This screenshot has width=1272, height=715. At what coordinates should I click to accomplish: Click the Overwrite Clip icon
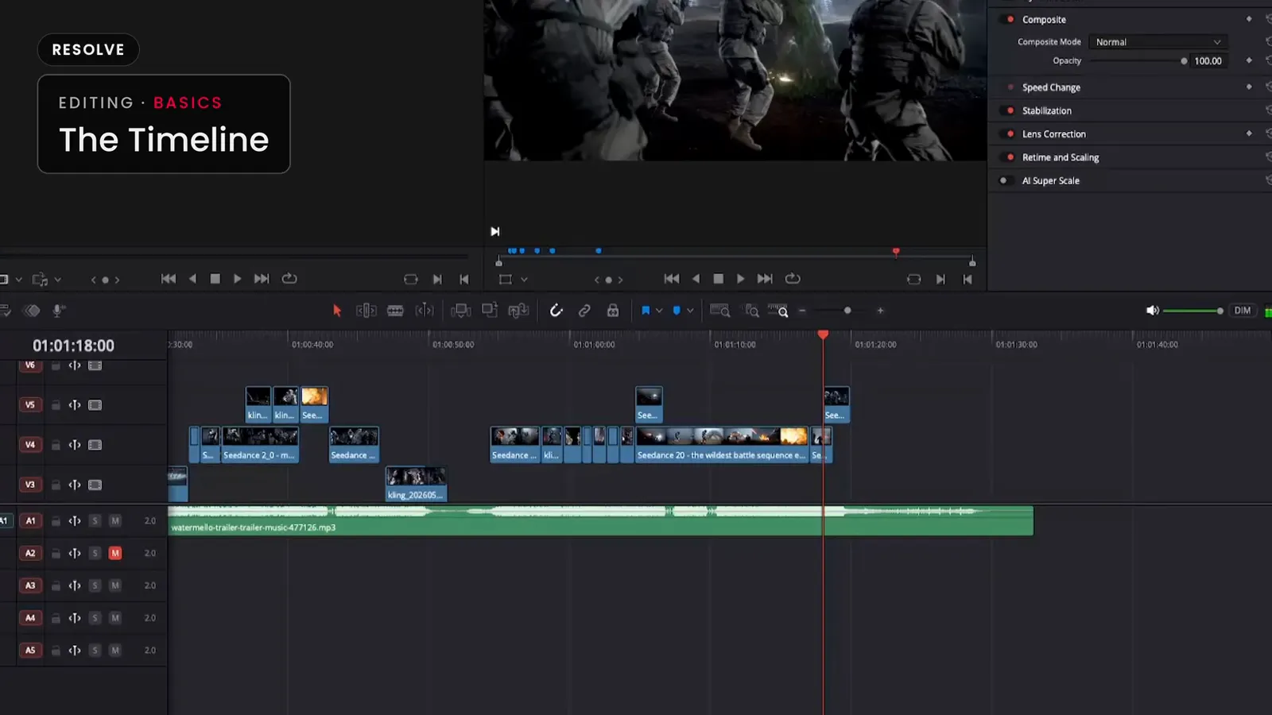[490, 311]
